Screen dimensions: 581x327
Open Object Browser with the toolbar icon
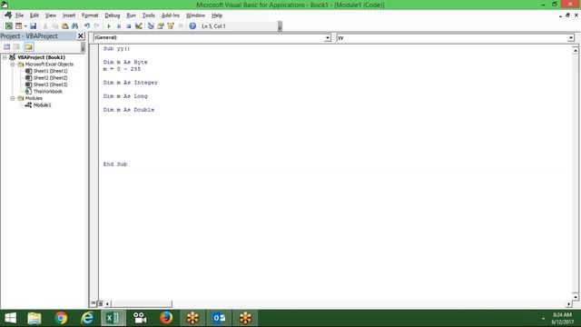pyautogui.click(x=171, y=26)
